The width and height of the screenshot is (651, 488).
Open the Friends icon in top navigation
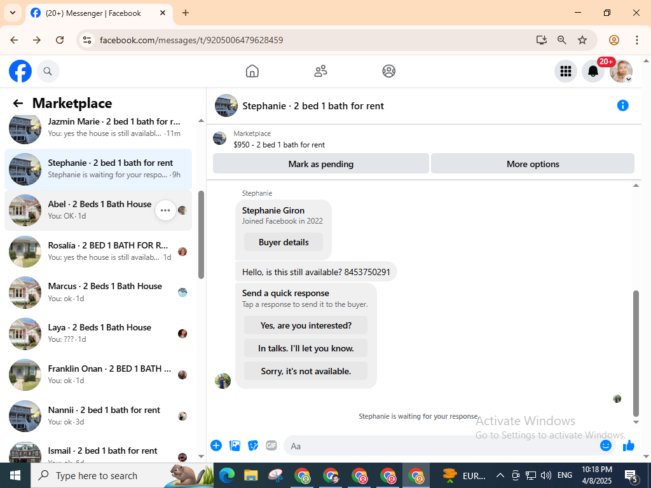tap(320, 71)
